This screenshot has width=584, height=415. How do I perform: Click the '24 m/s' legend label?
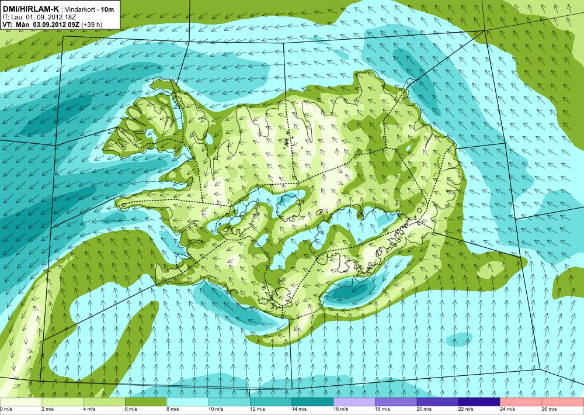[x=507, y=409]
